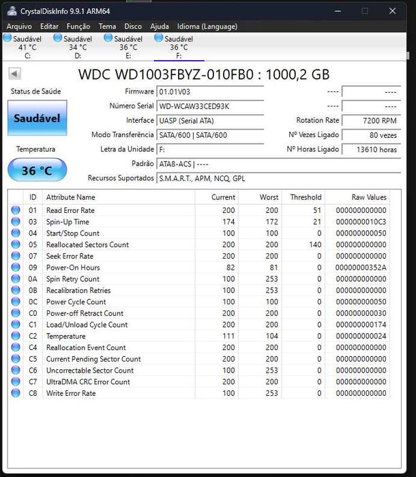Click status orb for Reallocation Event Count
This screenshot has width=416, height=477.
tap(16, 347)
